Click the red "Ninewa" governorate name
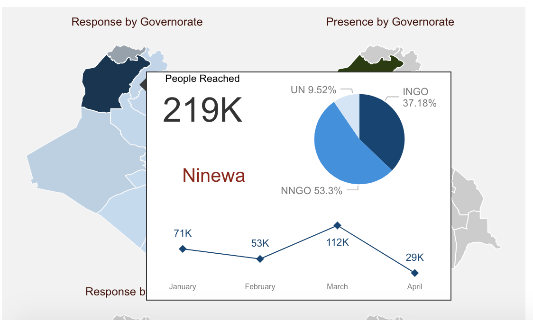The height and width of the screenshot is (320, 533). pos(213,176)
